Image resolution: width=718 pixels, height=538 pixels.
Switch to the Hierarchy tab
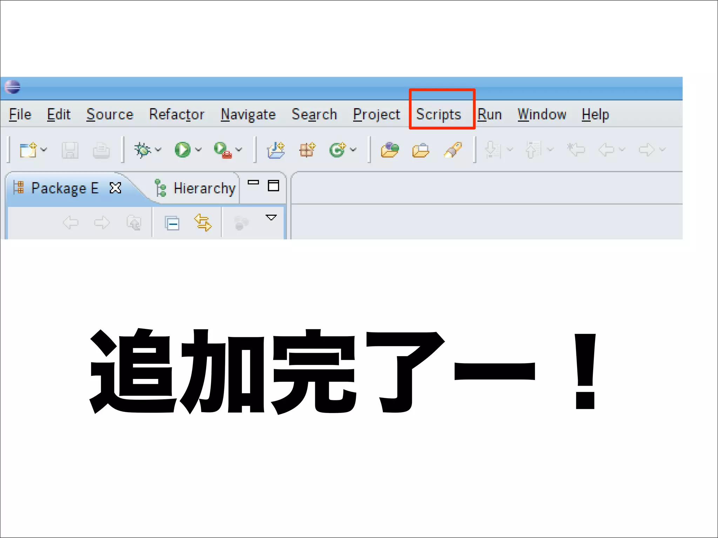coord(204,188)
